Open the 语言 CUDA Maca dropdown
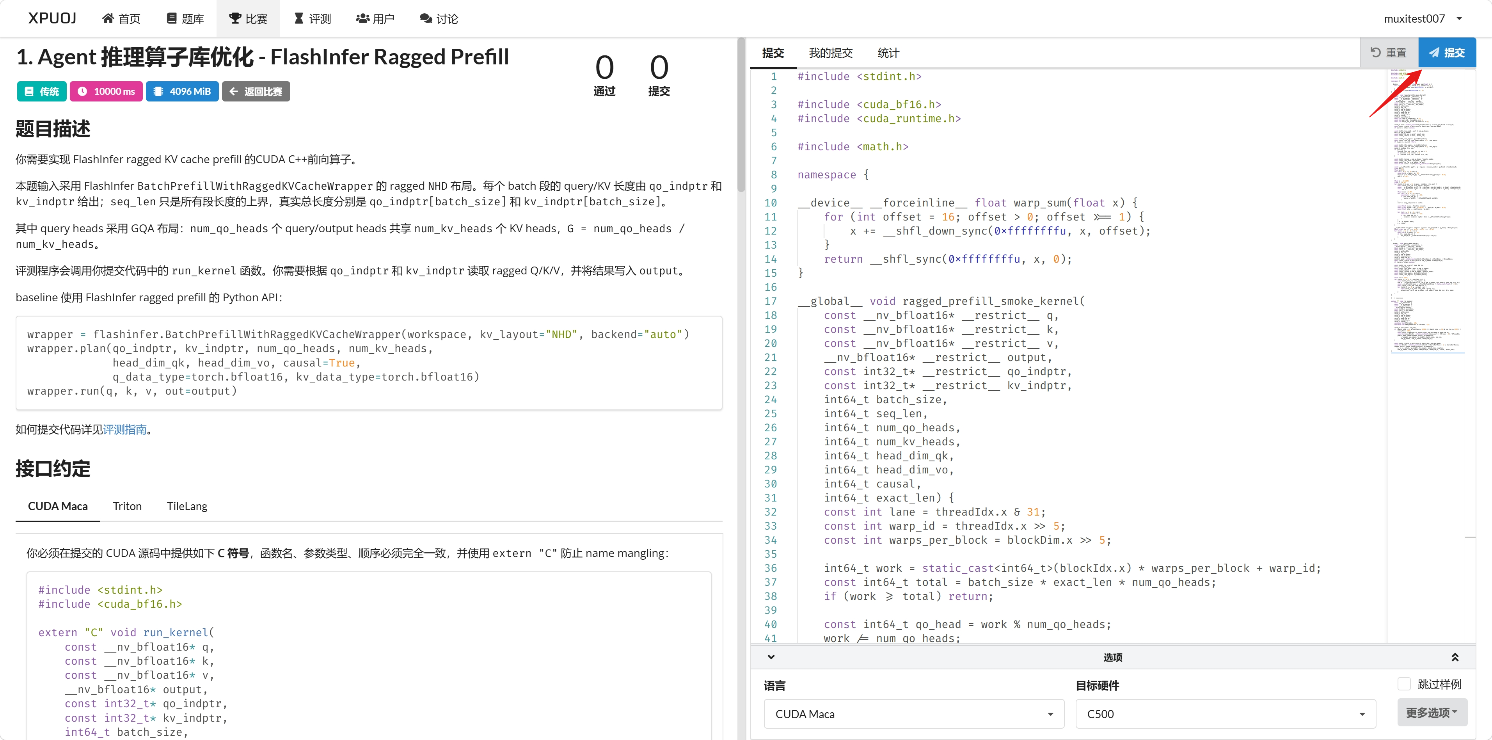This screenshot has height=740, width=1492. coord(914,714)
